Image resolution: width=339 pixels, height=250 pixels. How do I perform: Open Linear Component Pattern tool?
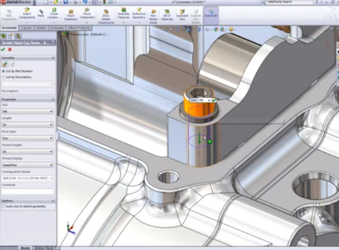[x=54, y=13]
